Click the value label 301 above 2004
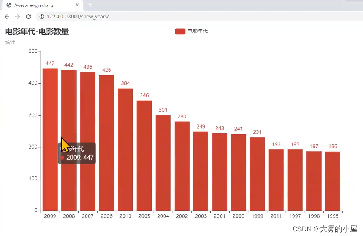363x236 pixels. [163, 110]
